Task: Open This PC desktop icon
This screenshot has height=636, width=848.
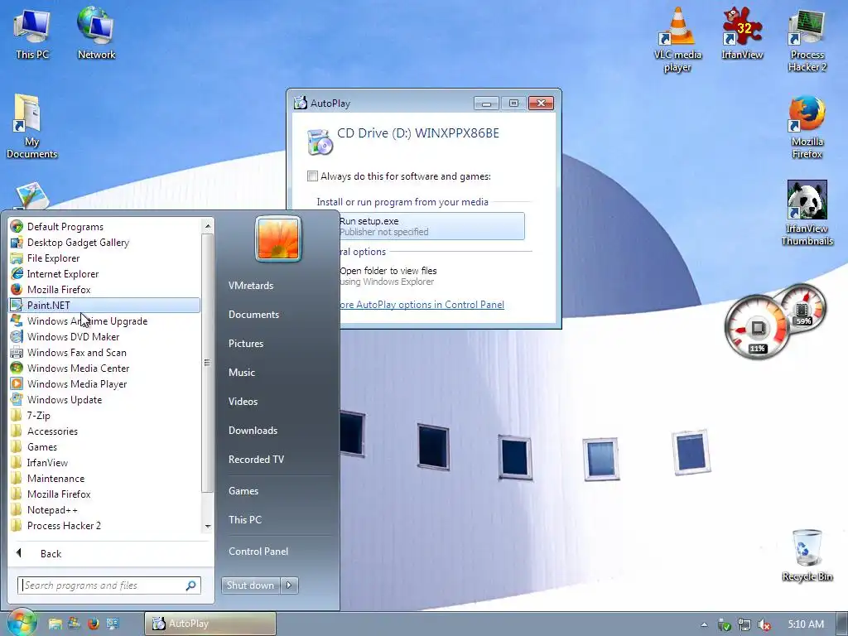Action: [x=32, y=33]
